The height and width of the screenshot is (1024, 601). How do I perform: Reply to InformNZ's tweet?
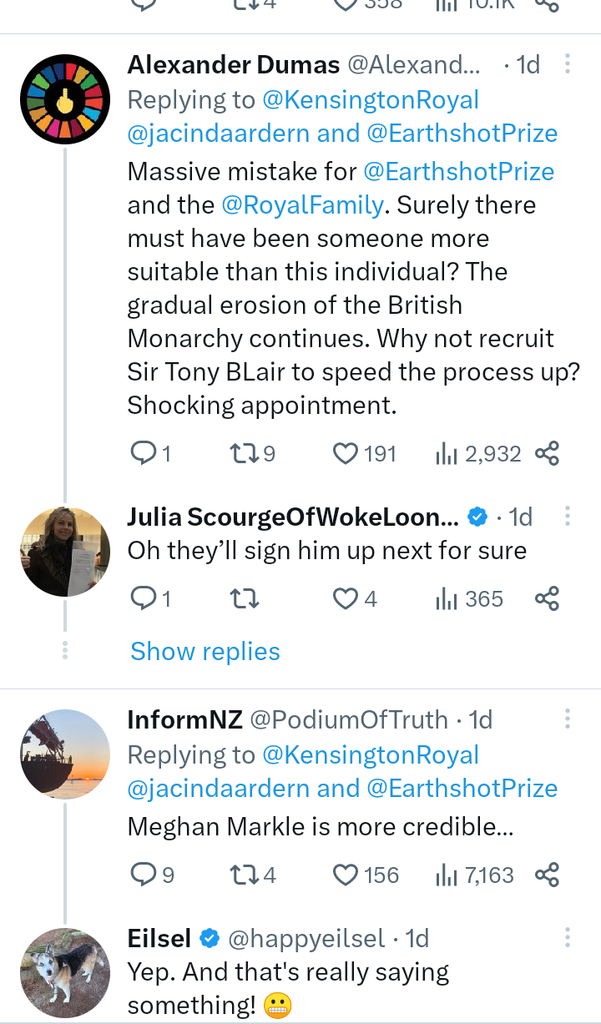click(144, 875)
